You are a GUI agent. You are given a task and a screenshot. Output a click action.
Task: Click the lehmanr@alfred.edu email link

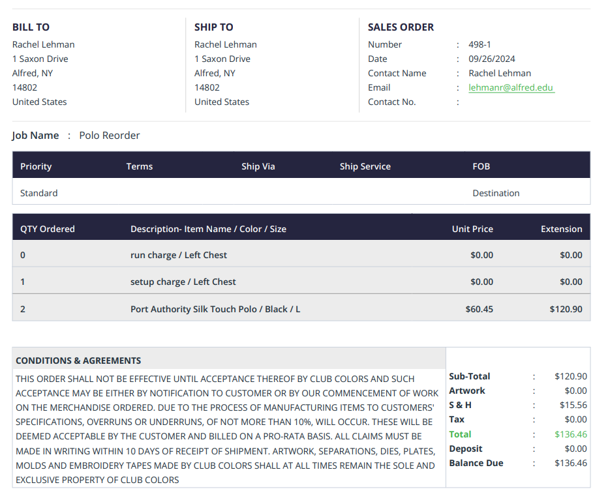pyautogui.click(x=511, y=87)
